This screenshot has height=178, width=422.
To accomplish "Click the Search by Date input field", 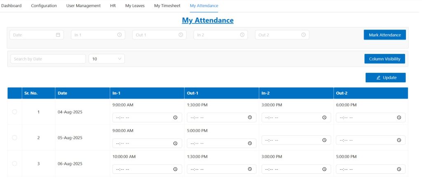I will point(48,59).
